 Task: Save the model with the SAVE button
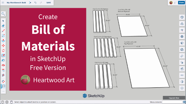[x=49, y=3]
